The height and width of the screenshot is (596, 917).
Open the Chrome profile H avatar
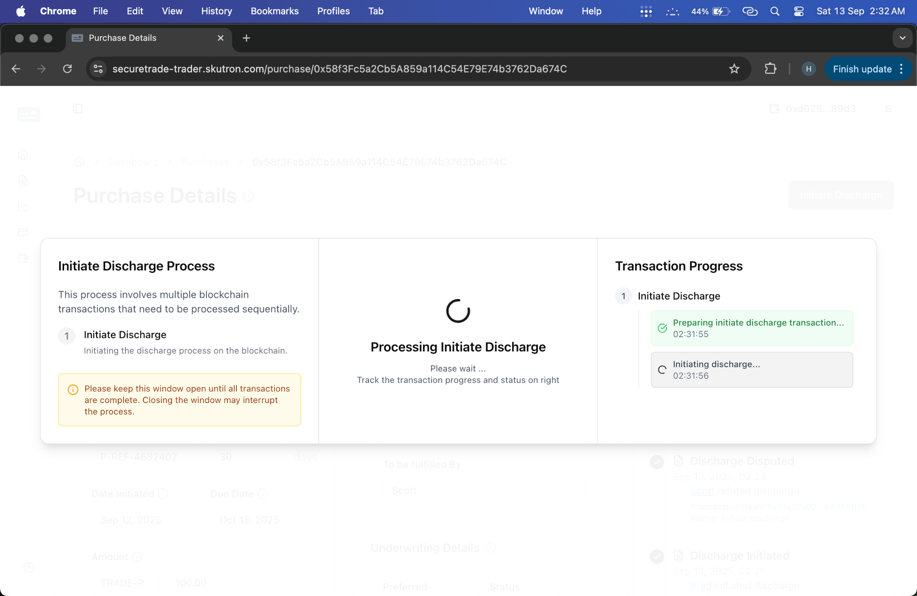(808, 69)
